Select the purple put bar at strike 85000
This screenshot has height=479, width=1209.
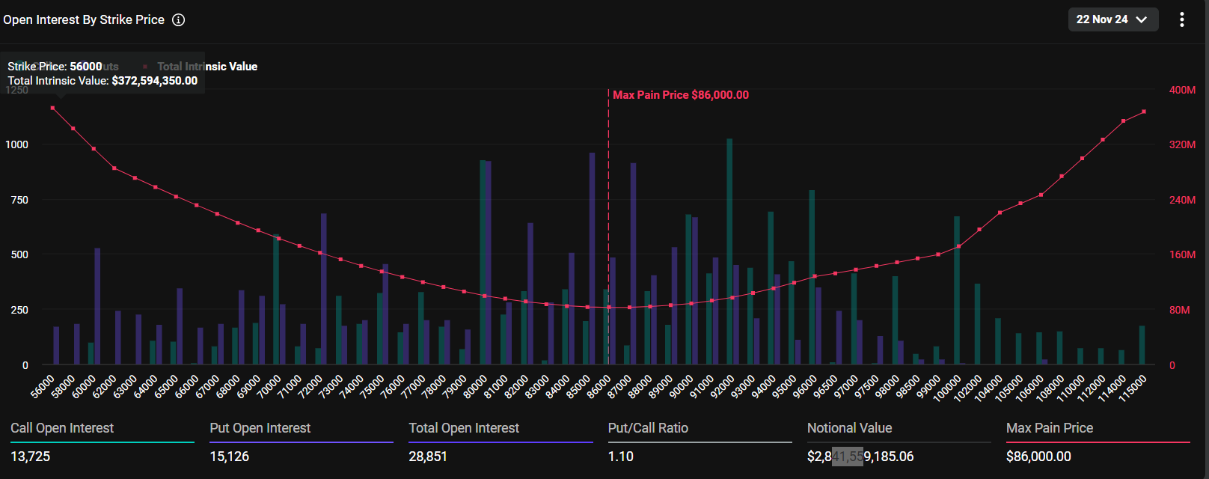click(x=593, y=259)
